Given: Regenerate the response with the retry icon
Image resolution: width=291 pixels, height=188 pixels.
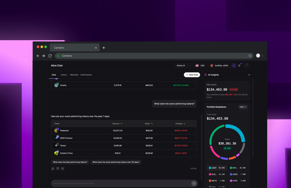Looking at the screenshot, I should pyautogui.click(x=63, y=168).
